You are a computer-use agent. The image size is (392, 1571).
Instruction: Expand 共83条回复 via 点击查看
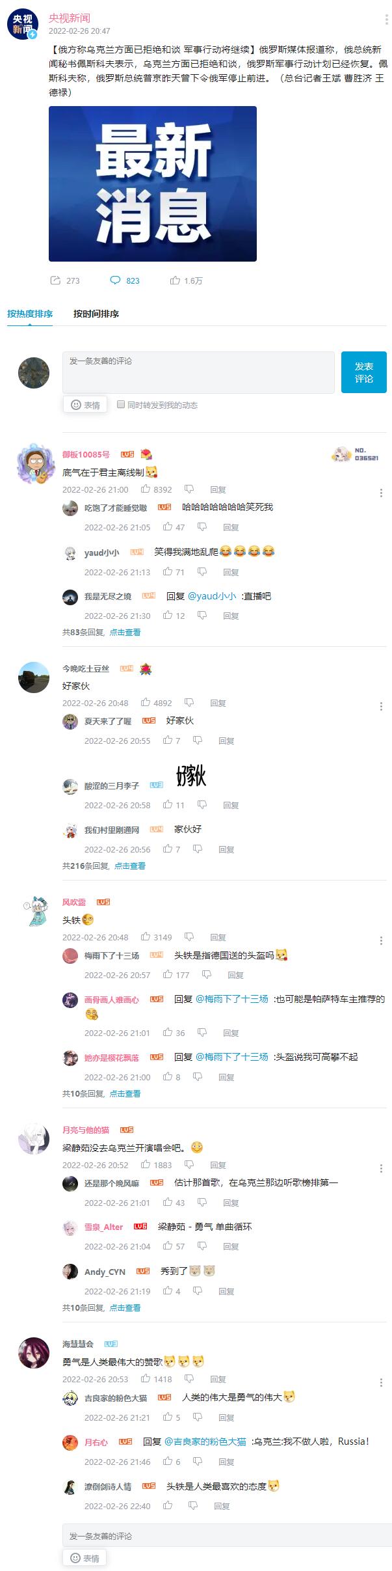tap(125, 632)
